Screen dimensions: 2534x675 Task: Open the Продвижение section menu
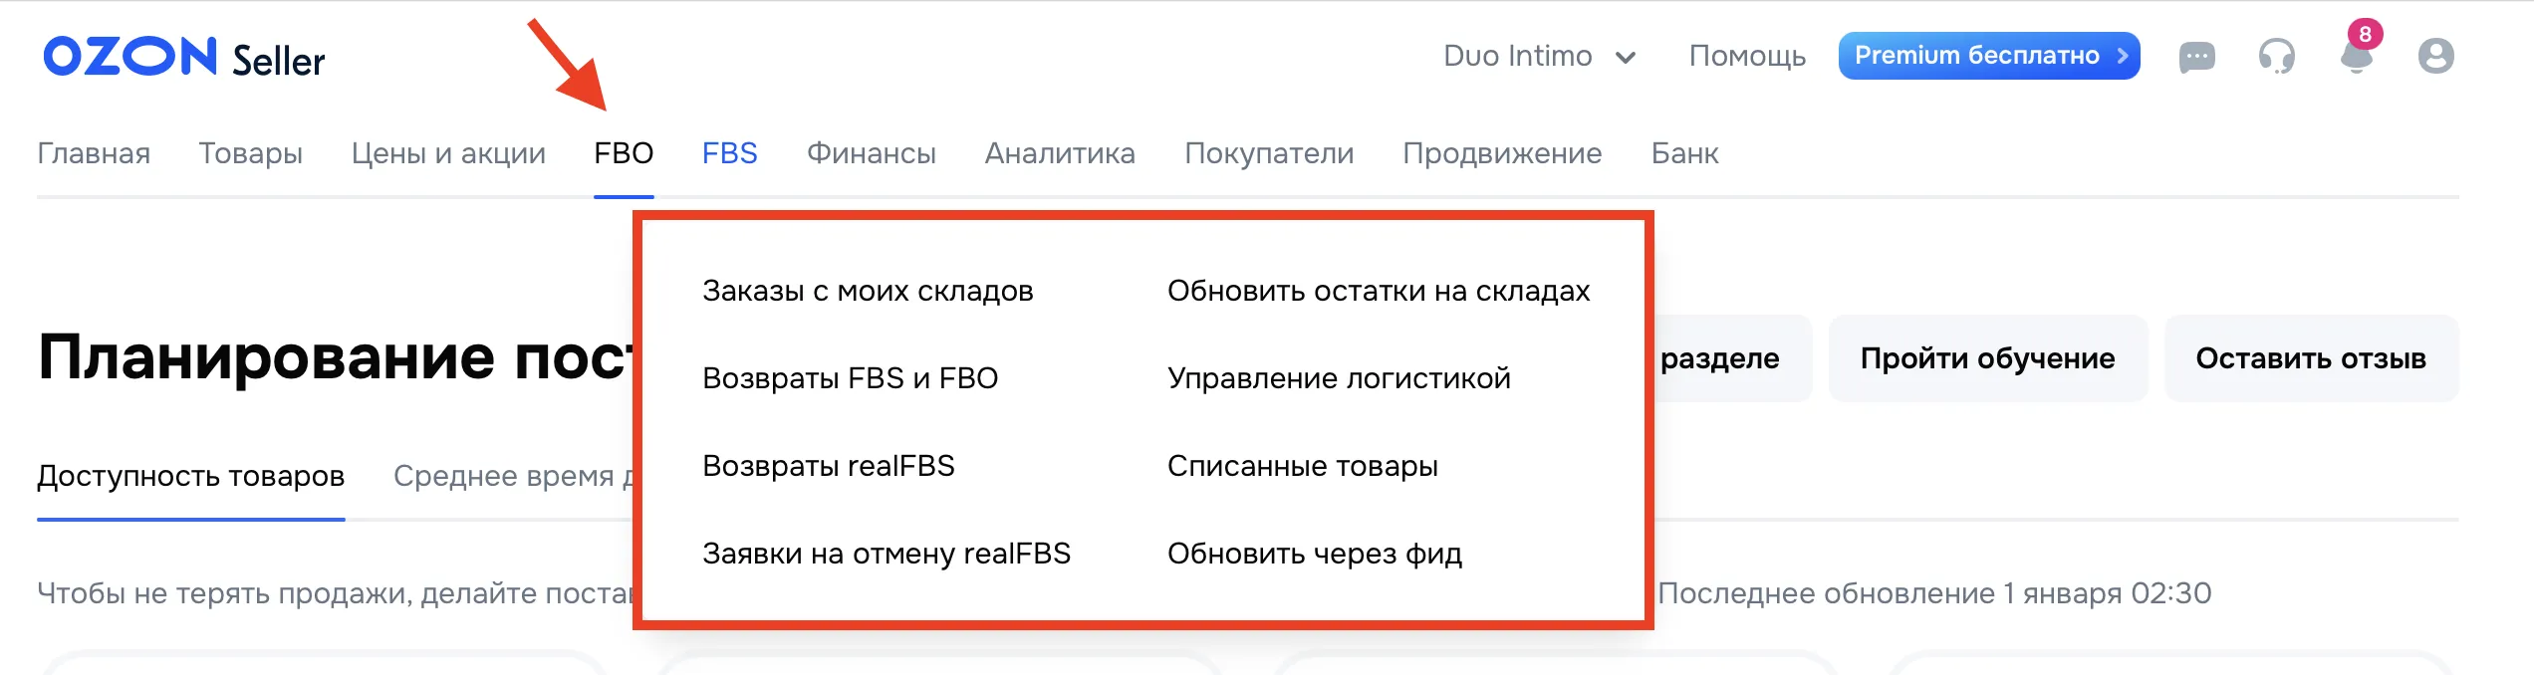1502,153
